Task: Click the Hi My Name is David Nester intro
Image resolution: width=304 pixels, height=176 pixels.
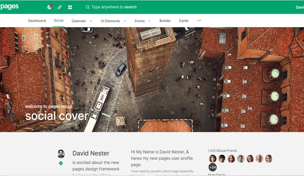Action: [x=162, y=158]
